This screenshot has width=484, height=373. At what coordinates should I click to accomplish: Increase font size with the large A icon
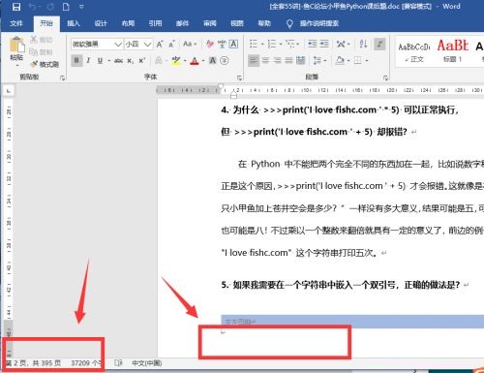click(x=160, y=45)
